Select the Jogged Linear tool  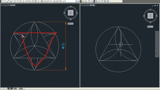point(51,1)
